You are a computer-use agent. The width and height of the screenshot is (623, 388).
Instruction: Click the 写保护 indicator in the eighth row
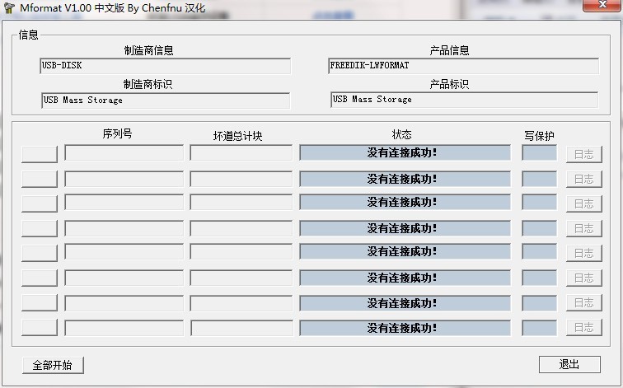(539, 328)
